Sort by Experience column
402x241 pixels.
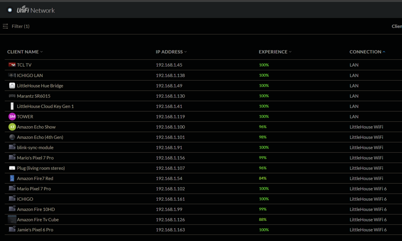[x=275, y=52]
